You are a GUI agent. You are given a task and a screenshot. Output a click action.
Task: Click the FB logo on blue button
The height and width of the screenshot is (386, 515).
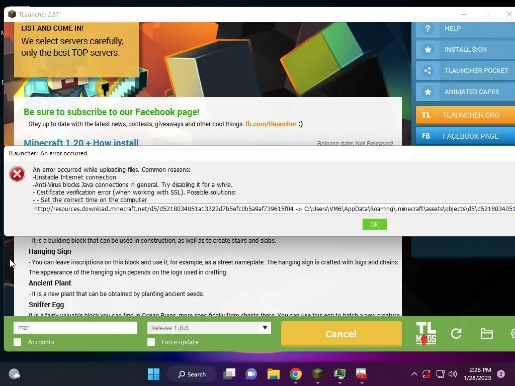pos(426,136)
